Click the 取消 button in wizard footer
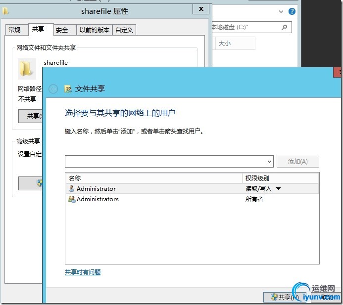Viewport: 343px width, 305px height. pyautogui.click(x=326, y=297)
